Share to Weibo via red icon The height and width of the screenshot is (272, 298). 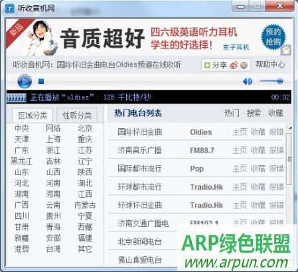[234, 65]
